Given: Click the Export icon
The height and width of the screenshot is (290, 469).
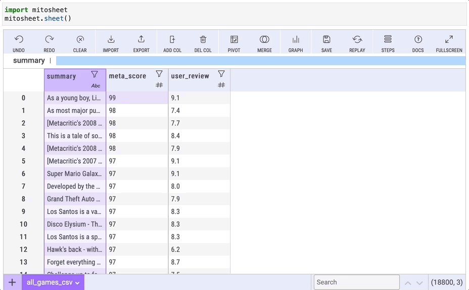Looking at the screenshot, I should 141,40.
